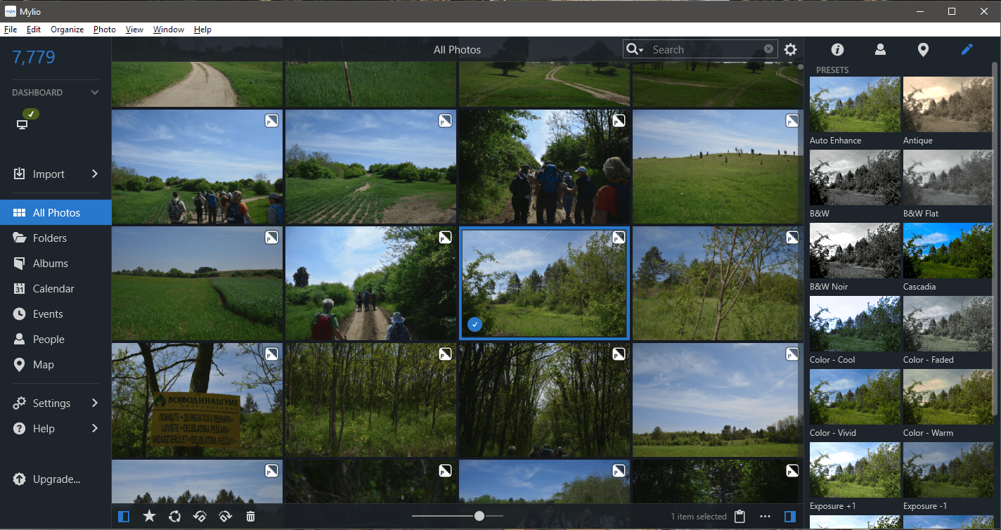This screenshot has width=1001, height=530.
Task: Collapse the Dashboard section chevron
Action: point(95,93)
